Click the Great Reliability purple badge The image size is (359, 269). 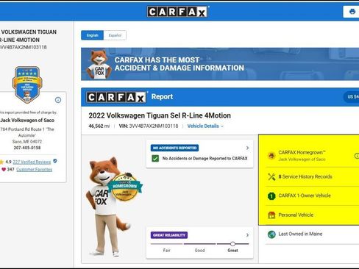(169, 235)
